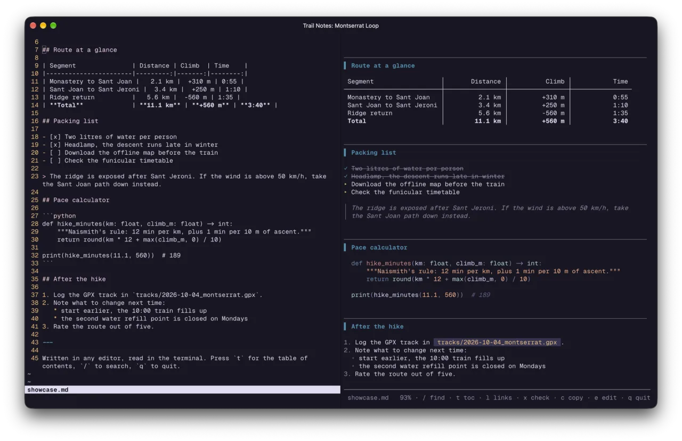Click the "93%" scroll position in the status bar

[x=405, y=398]
